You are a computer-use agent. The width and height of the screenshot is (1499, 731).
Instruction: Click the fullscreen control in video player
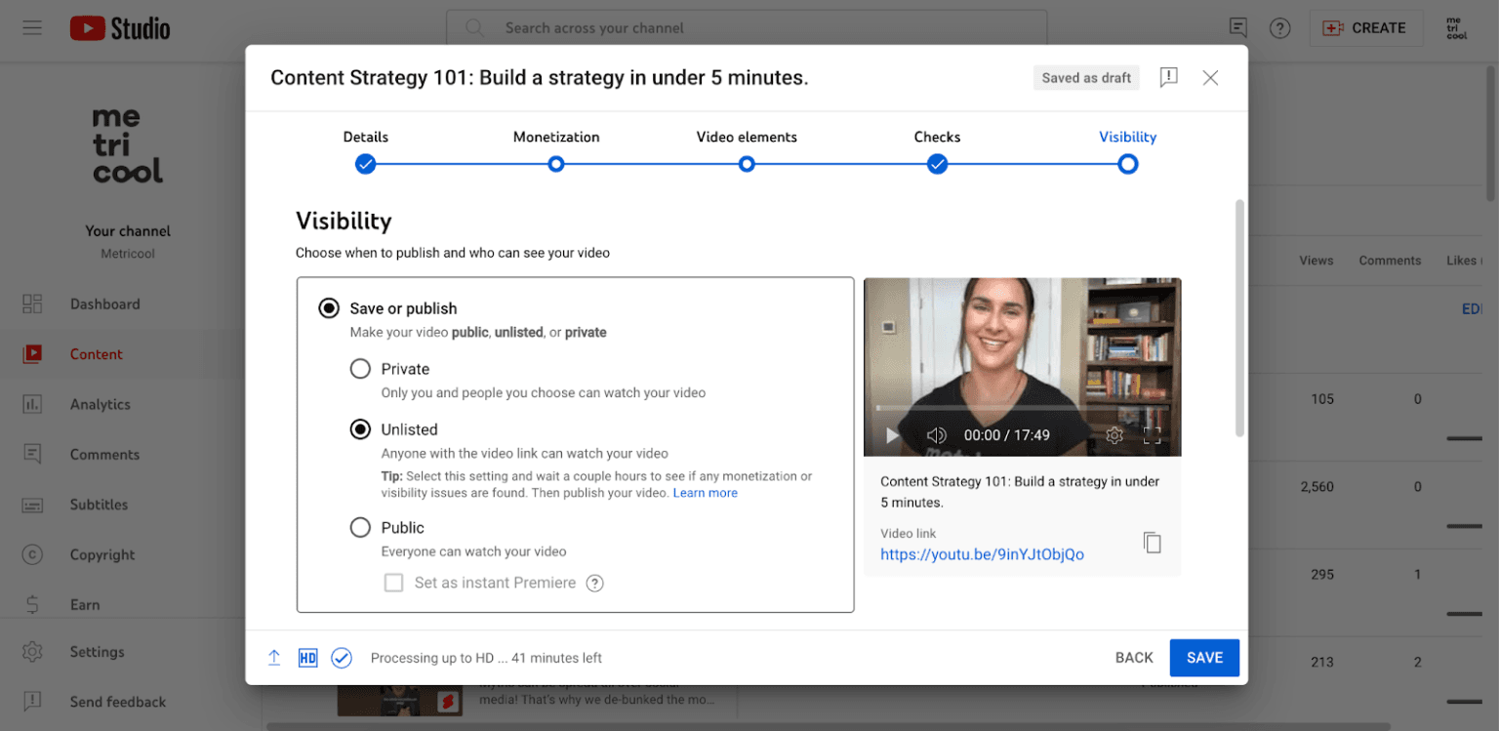click(1153, 435)
